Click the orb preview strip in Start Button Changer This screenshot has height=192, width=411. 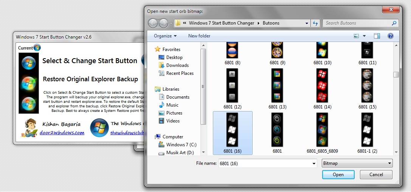[29, 83]
